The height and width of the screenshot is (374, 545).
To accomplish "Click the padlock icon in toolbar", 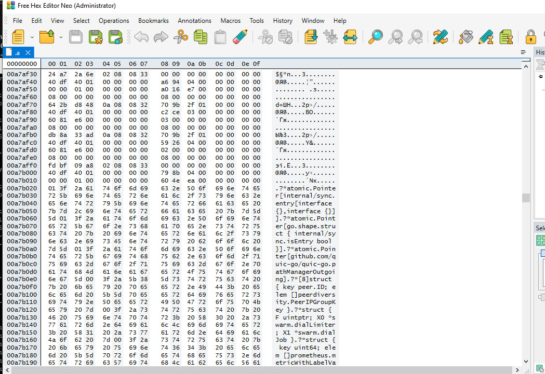I will coord(530,37).
